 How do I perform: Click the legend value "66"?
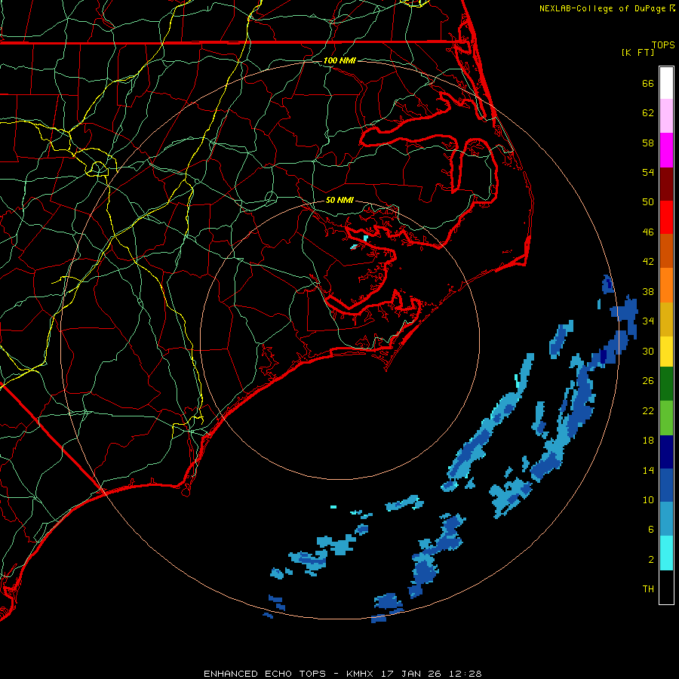(648, 83)
